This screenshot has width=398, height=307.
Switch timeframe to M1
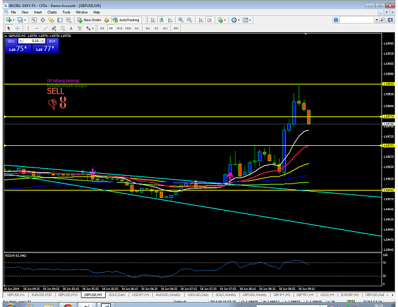click(102, 29)
